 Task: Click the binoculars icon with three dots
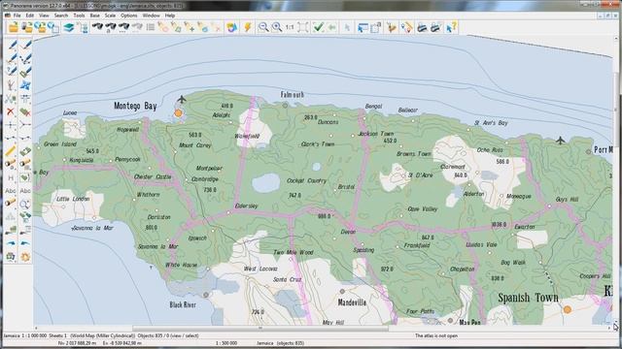point(123,27)
